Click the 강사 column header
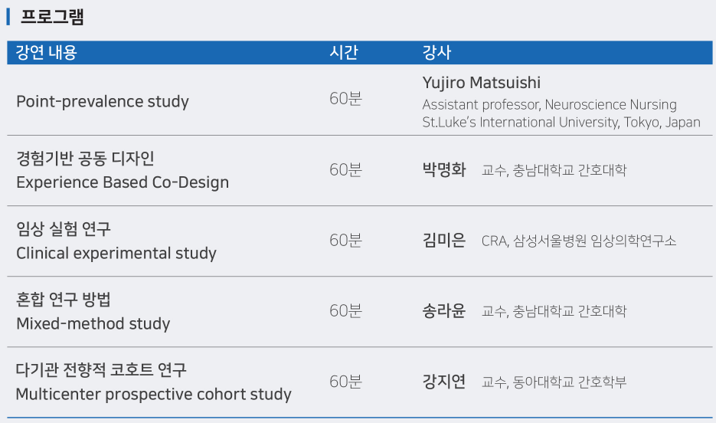 click(436, 53)
